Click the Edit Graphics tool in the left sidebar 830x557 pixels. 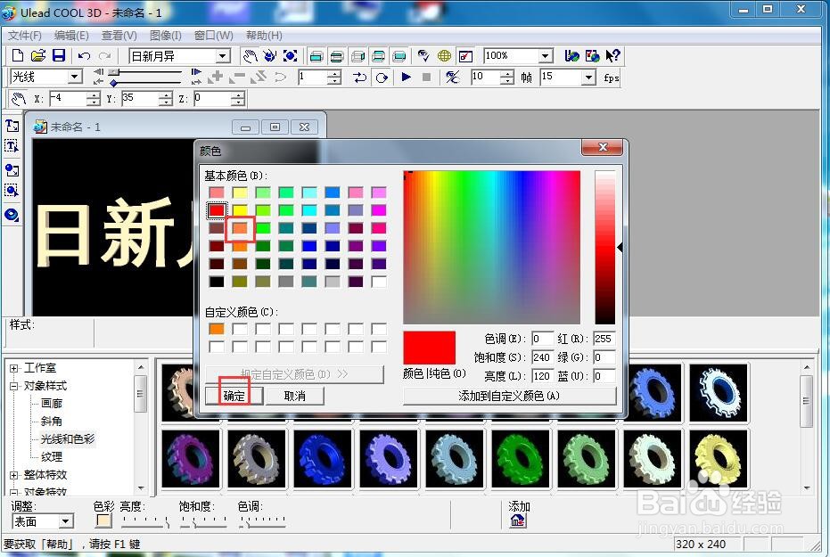(x=12, y=190)
